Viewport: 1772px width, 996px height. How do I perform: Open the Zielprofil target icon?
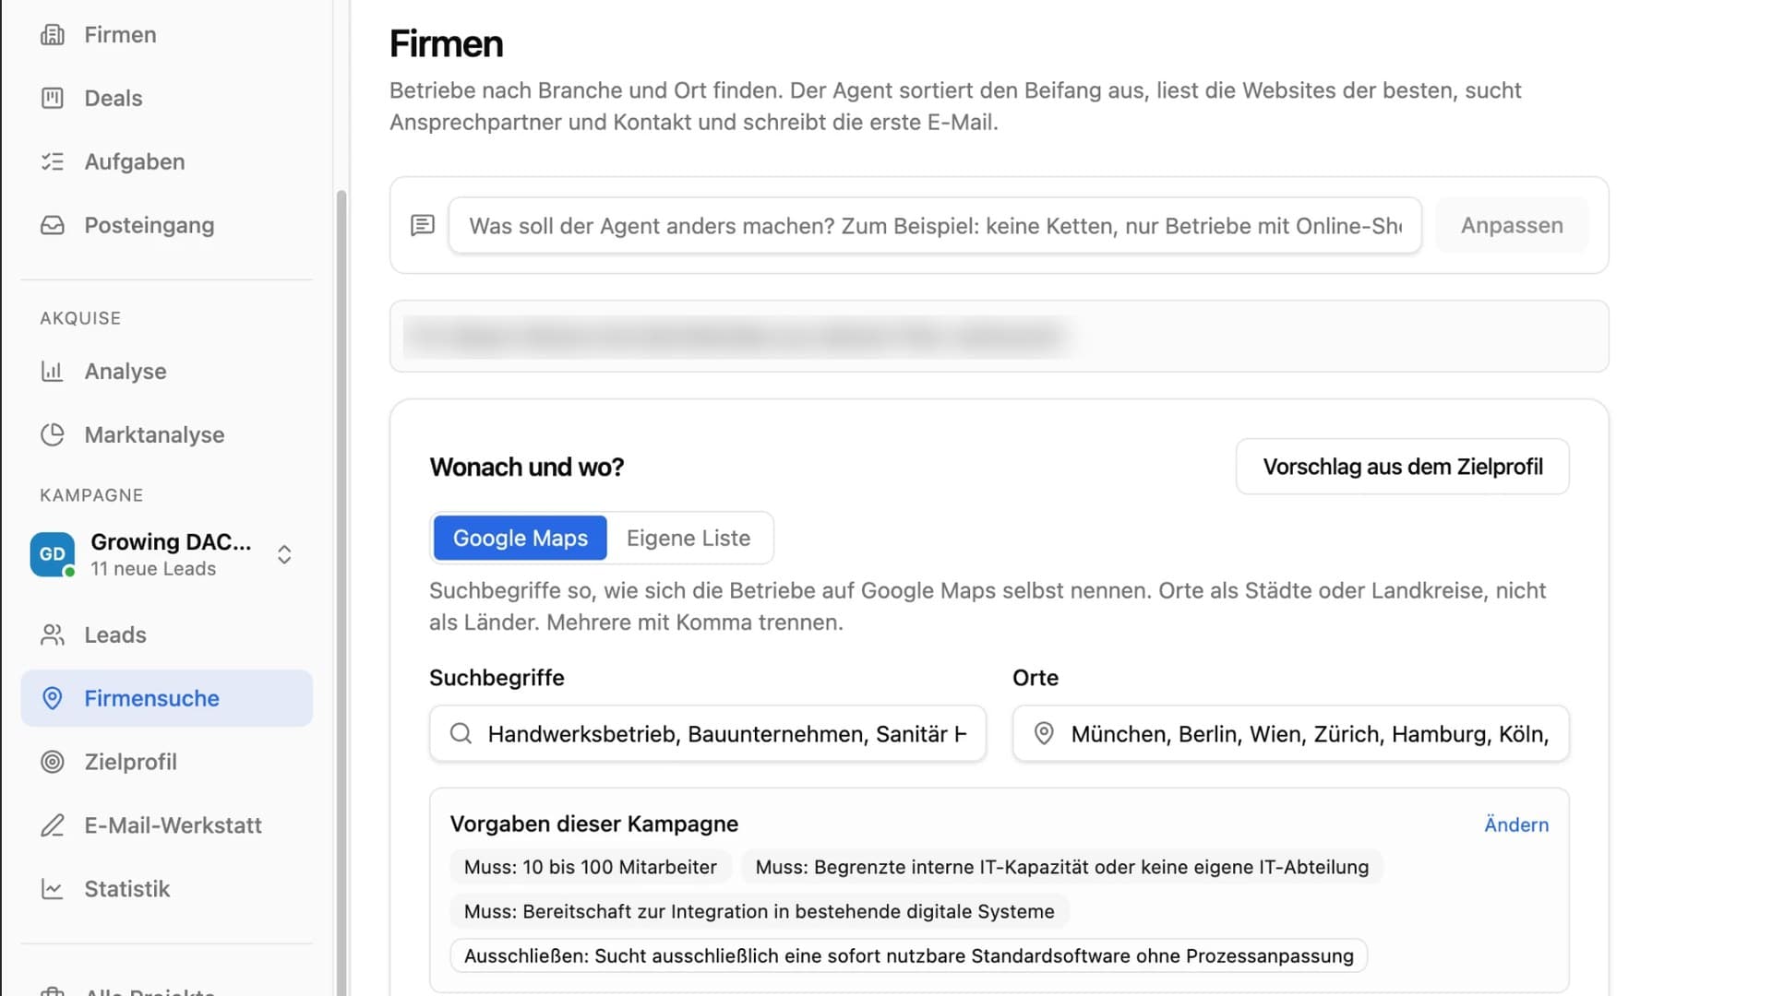pos(53,763)
